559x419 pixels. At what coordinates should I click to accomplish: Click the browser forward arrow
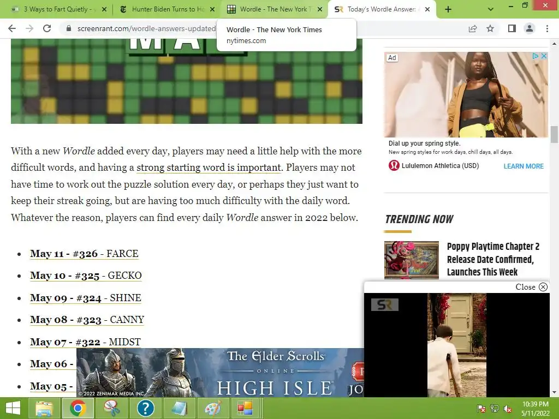(29, 28)
